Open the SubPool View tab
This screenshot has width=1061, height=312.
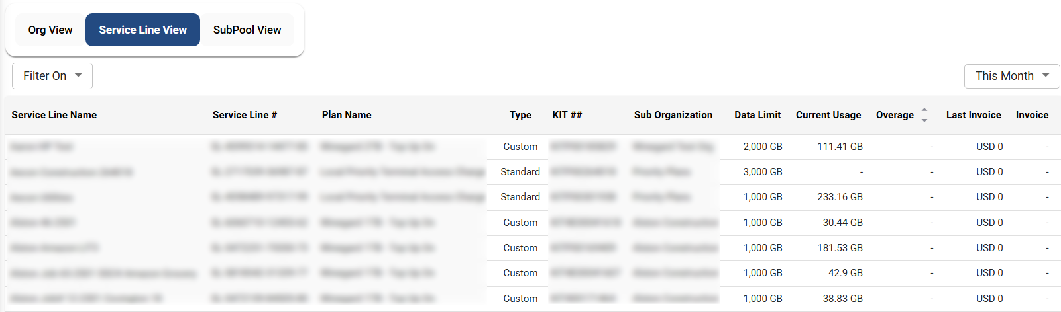pos(247,30)
